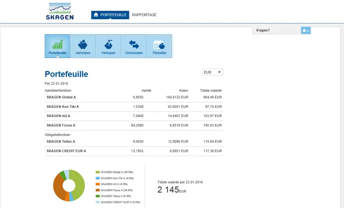Screen dimensions: 344x208
Task: Open the user account dropdown
Action: 306,30
